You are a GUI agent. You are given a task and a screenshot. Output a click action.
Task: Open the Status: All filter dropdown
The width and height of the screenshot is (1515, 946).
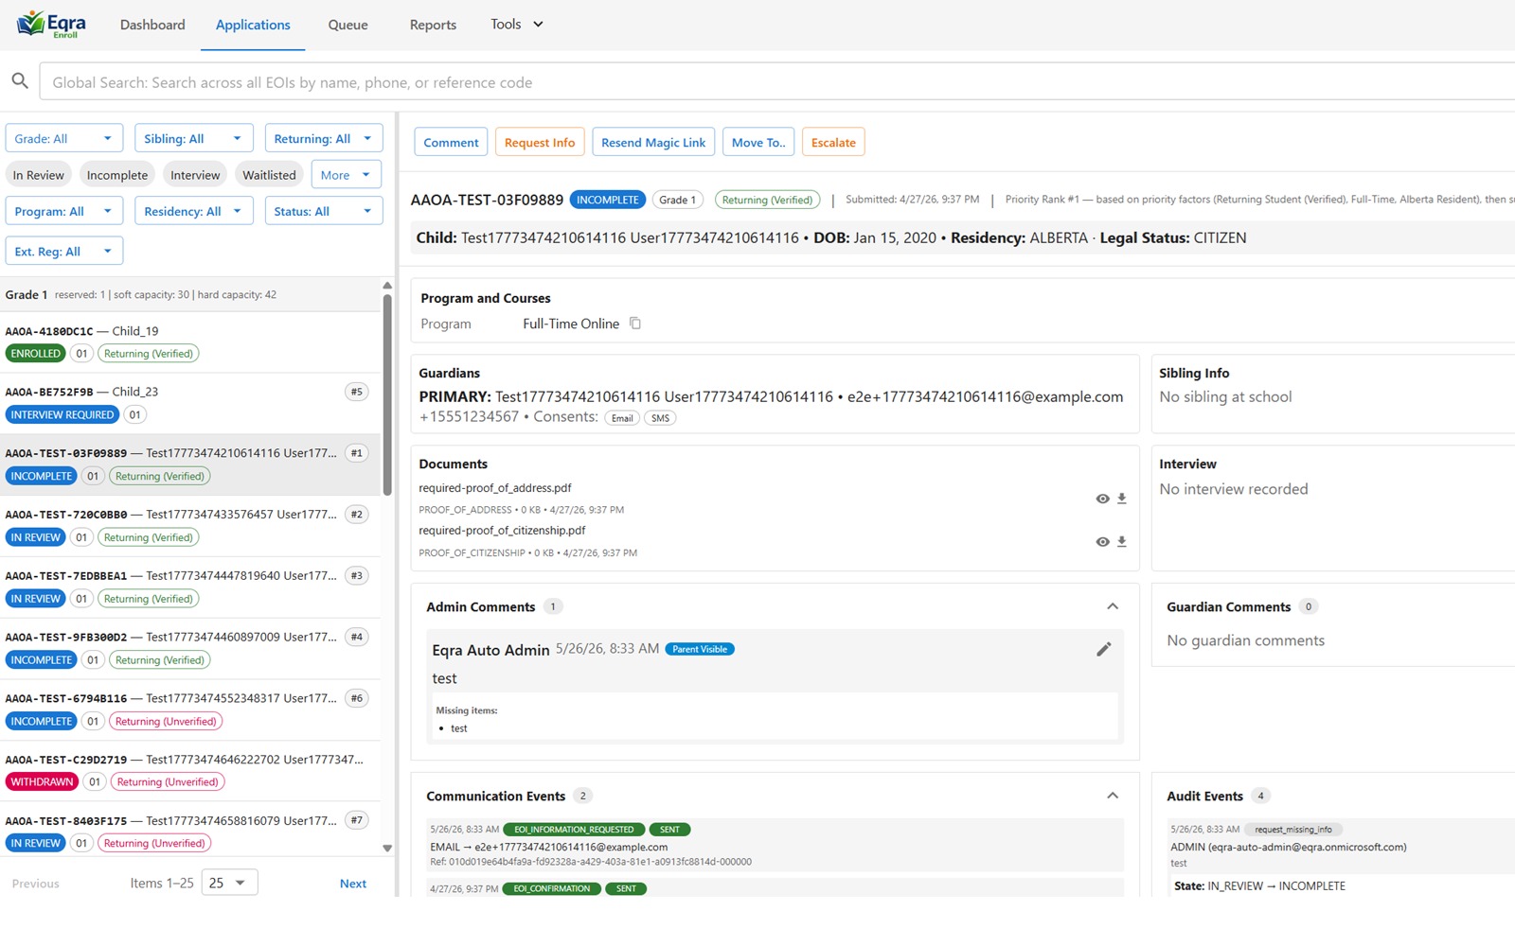pyautogui.click(x=324, y=211)
